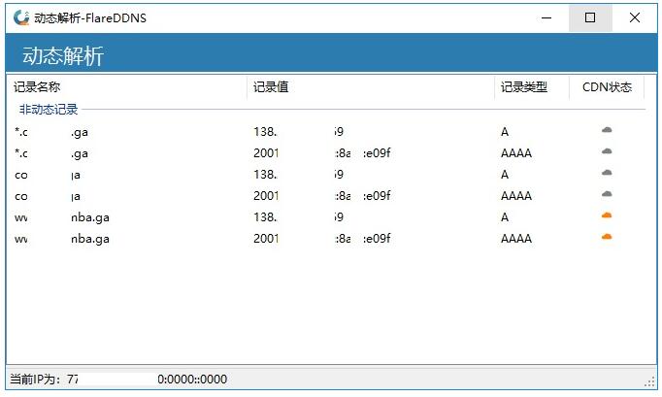This screenshot has width=662, height=397.
Task: Click type AAAA cell of the *.c .ga record
Action: [x=516, y=153]
